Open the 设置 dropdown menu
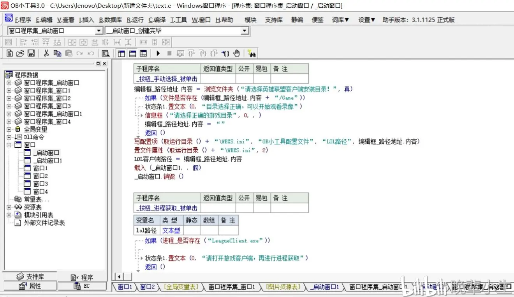 367,20
